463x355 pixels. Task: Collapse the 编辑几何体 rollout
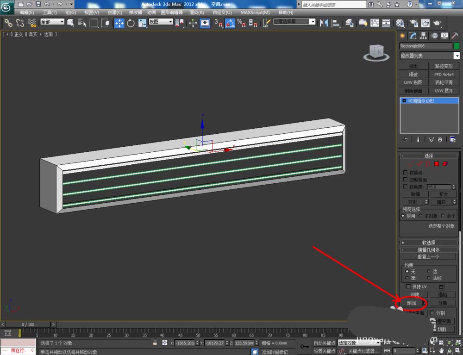[x=428, y=249]
